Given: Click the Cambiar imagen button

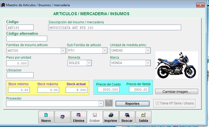Looking at the screenshot, I should (x=176, y=91).
